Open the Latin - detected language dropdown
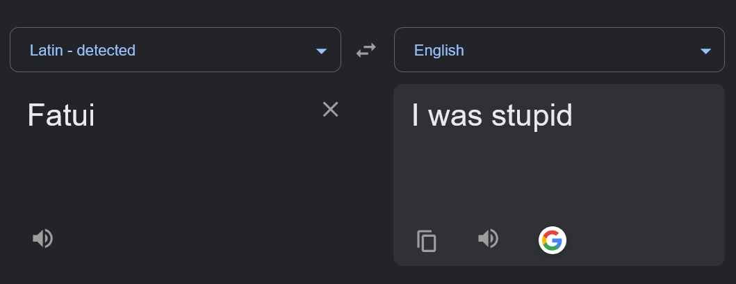Image resolution: width=736 pixels, height=284 pixels. [175, 50]
